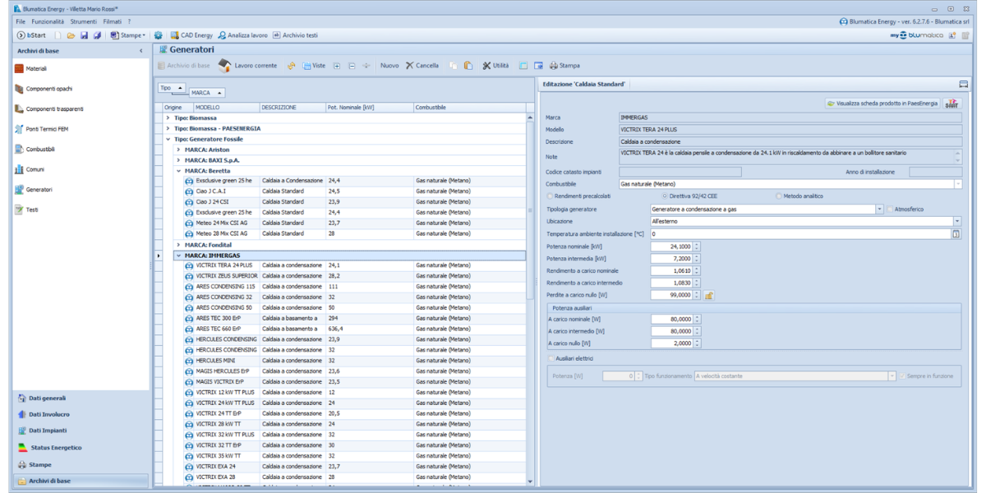Collapse all groups with minus icon

tap(352, 66)
